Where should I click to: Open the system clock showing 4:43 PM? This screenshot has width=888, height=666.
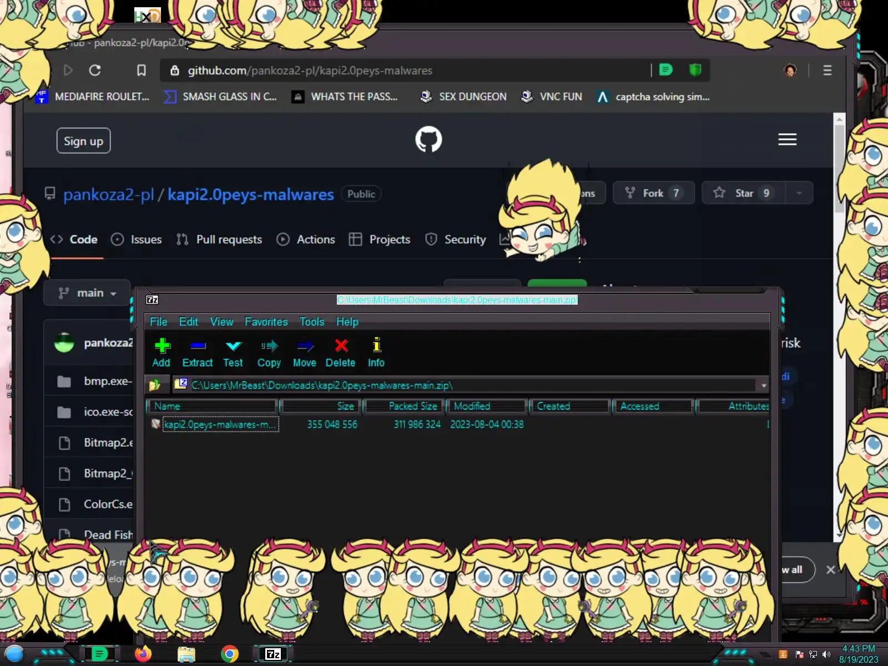tap(859, 654)
